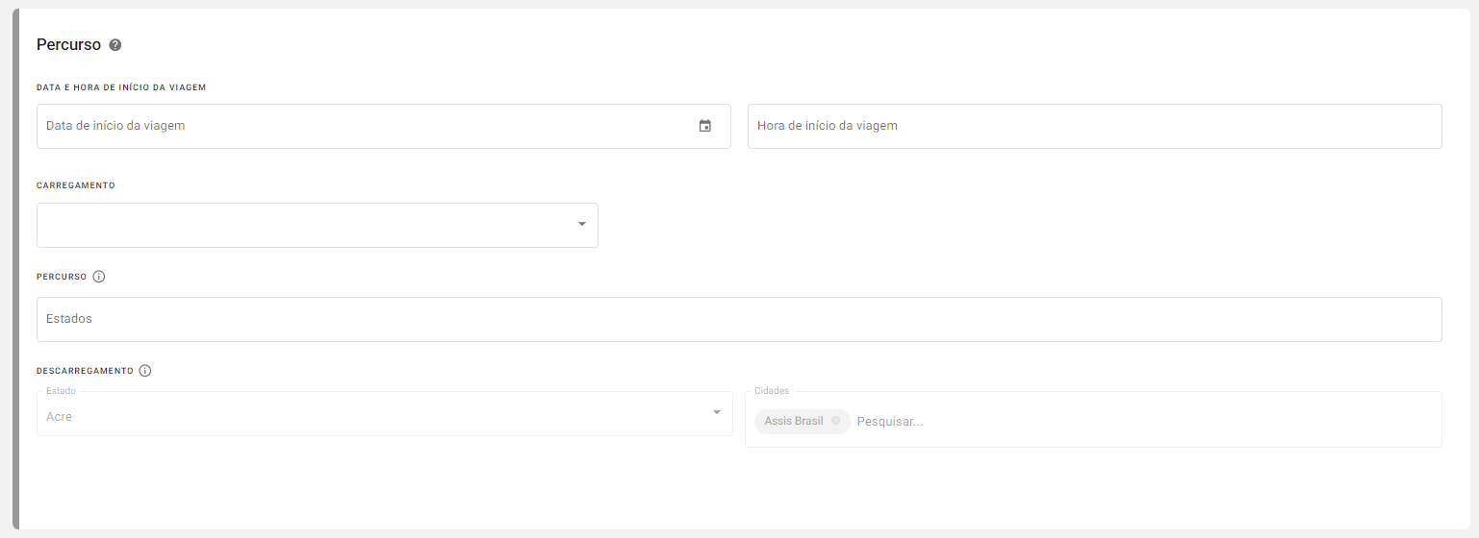Viewport: 1479px width, 538px height.
Task: Click the Acre value in Estado field
Action: [x=60, y=417]
